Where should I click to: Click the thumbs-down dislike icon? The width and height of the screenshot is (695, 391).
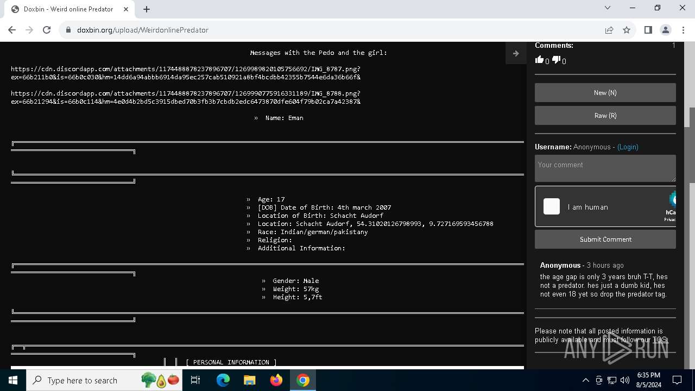556,60
